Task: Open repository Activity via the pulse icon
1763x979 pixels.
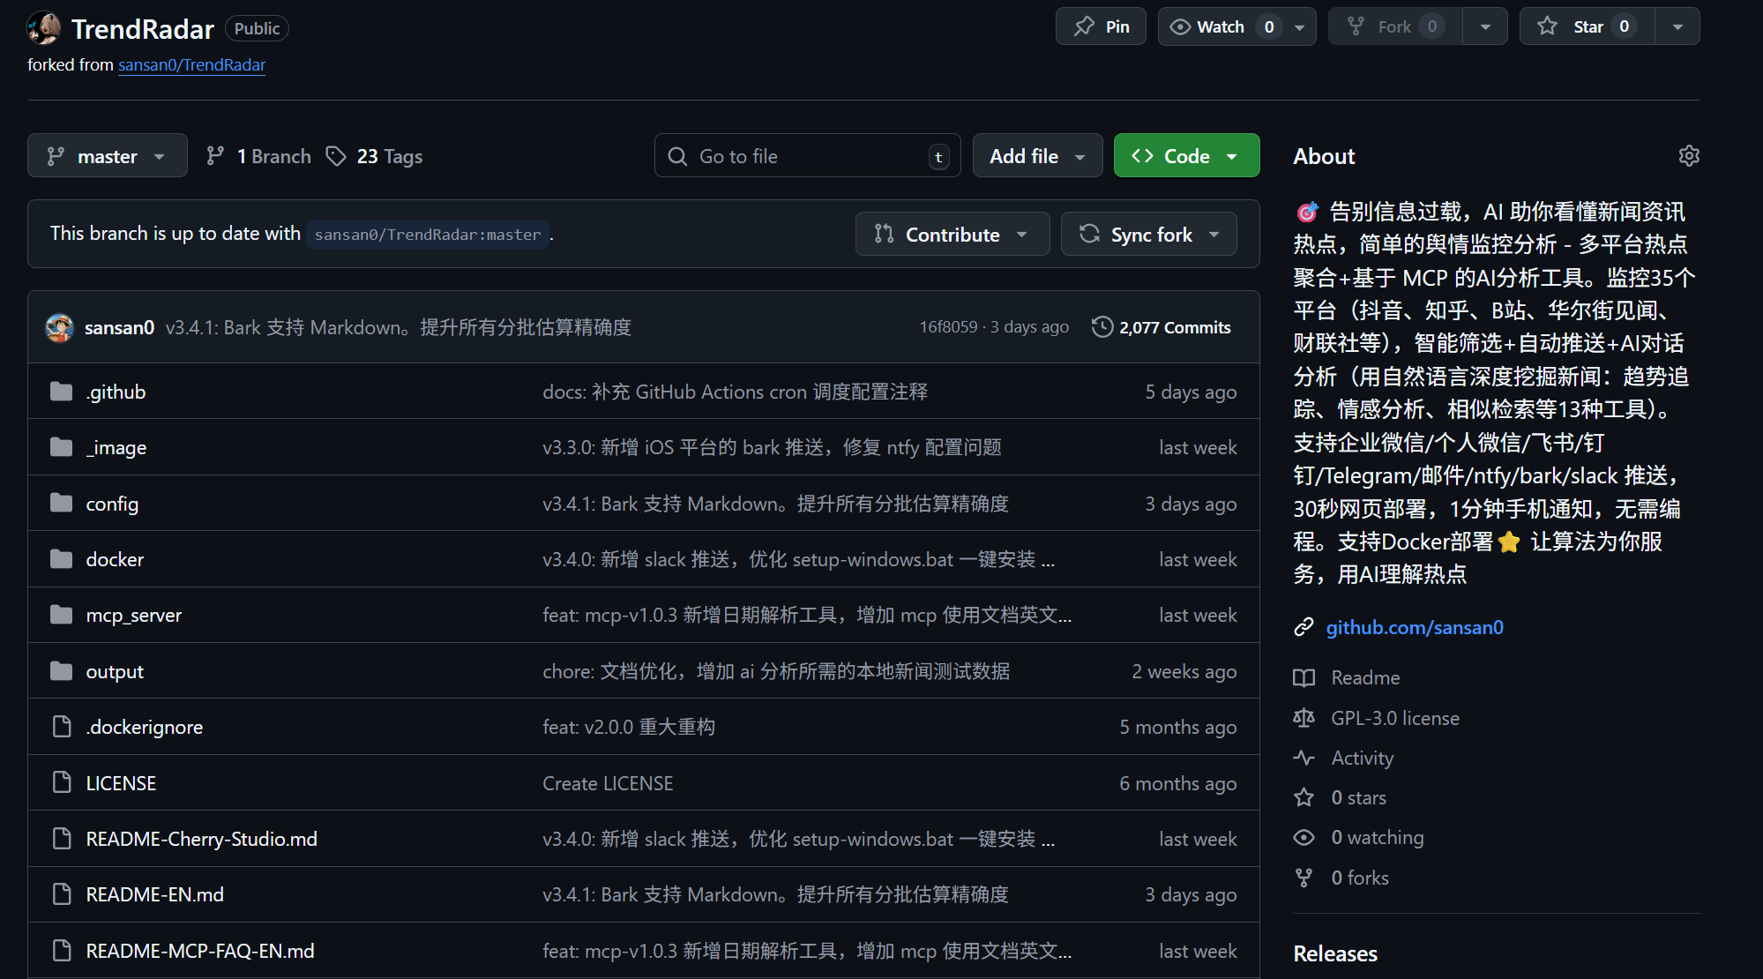Action: point(1304,758)
